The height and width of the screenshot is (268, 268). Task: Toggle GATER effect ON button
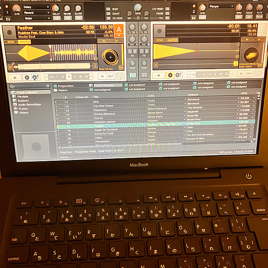tap(79, 18)
